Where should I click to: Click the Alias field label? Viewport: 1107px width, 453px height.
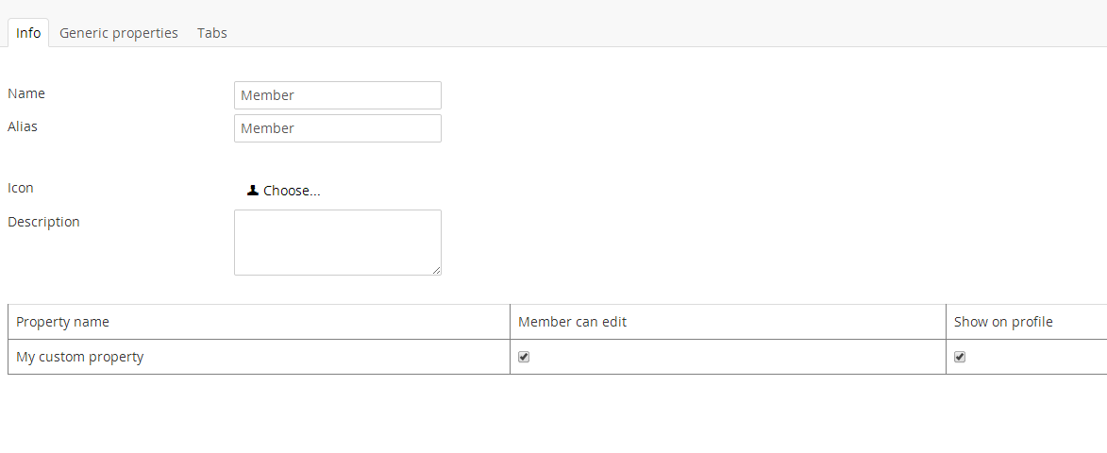coord(23,126)
